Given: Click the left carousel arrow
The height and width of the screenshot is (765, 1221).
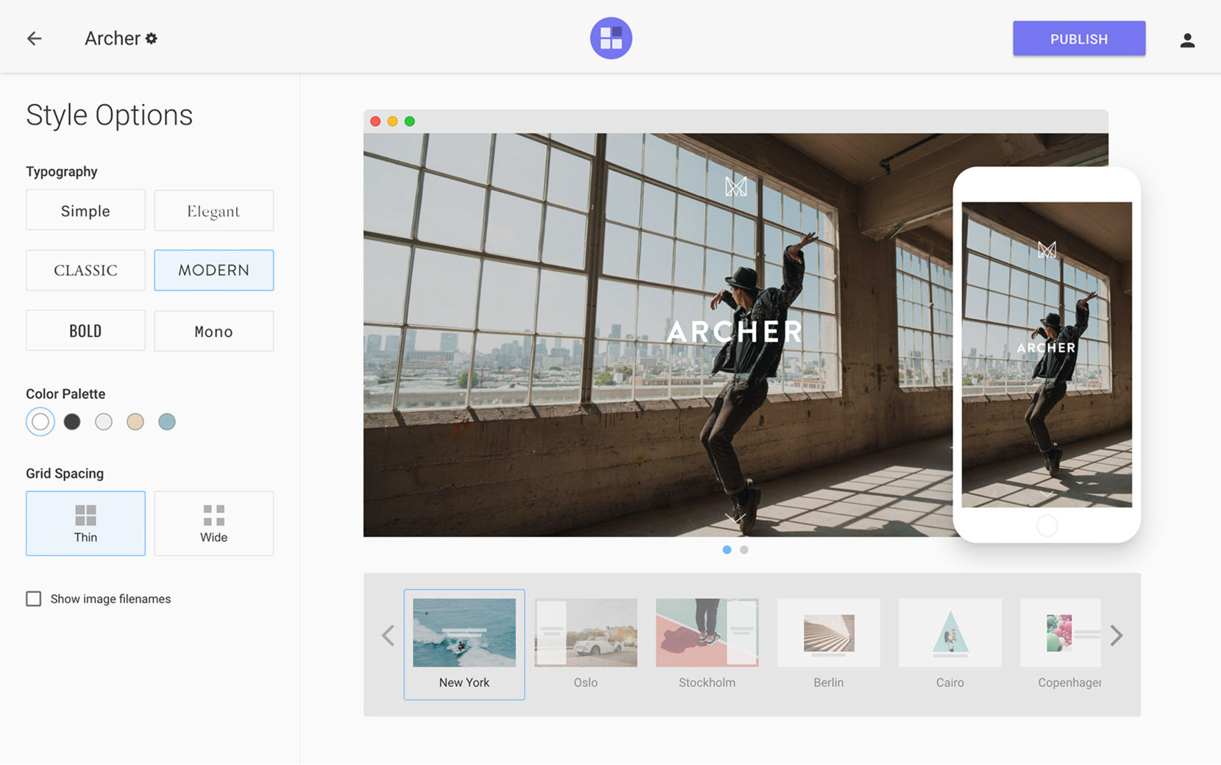Looking at the screenshot, I should [388, 636].
